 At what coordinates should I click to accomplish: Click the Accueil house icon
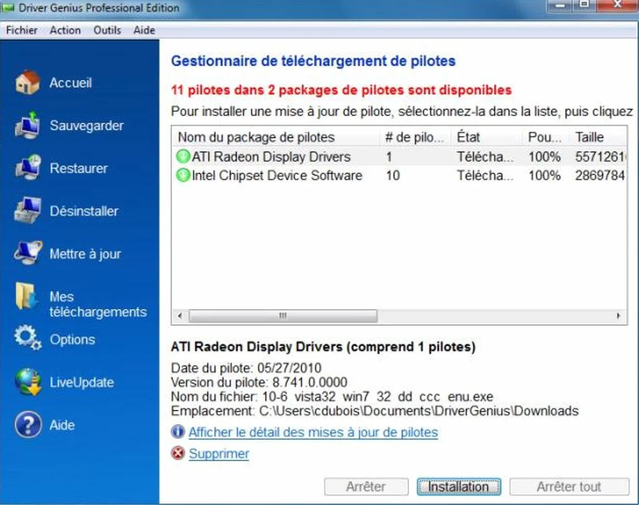(28, 82)
